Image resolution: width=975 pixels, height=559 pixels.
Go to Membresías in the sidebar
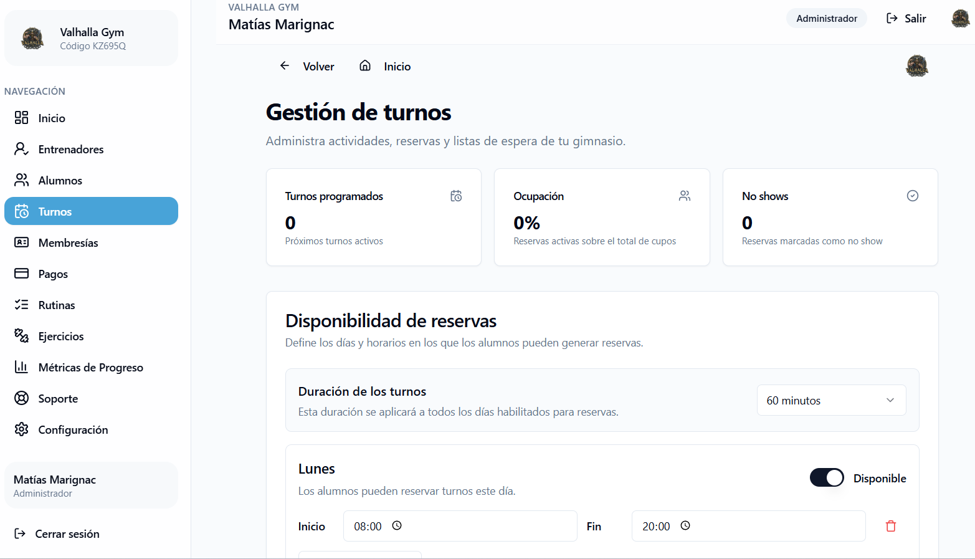click(x=68, y=243)
